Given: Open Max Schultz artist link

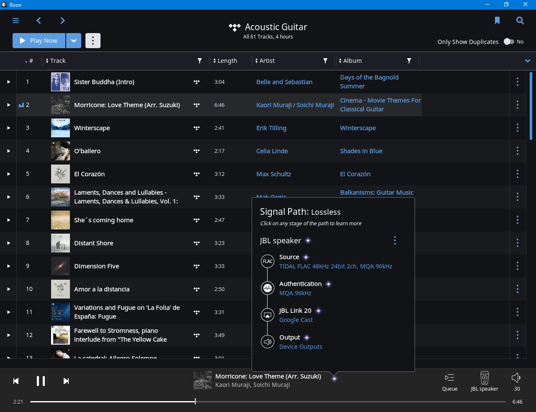Looking at the screenshot, I should pos(273,174).
